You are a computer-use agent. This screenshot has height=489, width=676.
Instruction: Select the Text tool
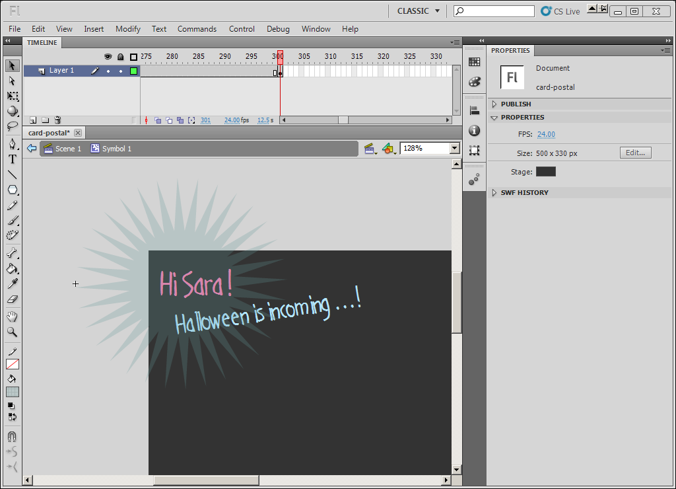click(x=13, y=159)
